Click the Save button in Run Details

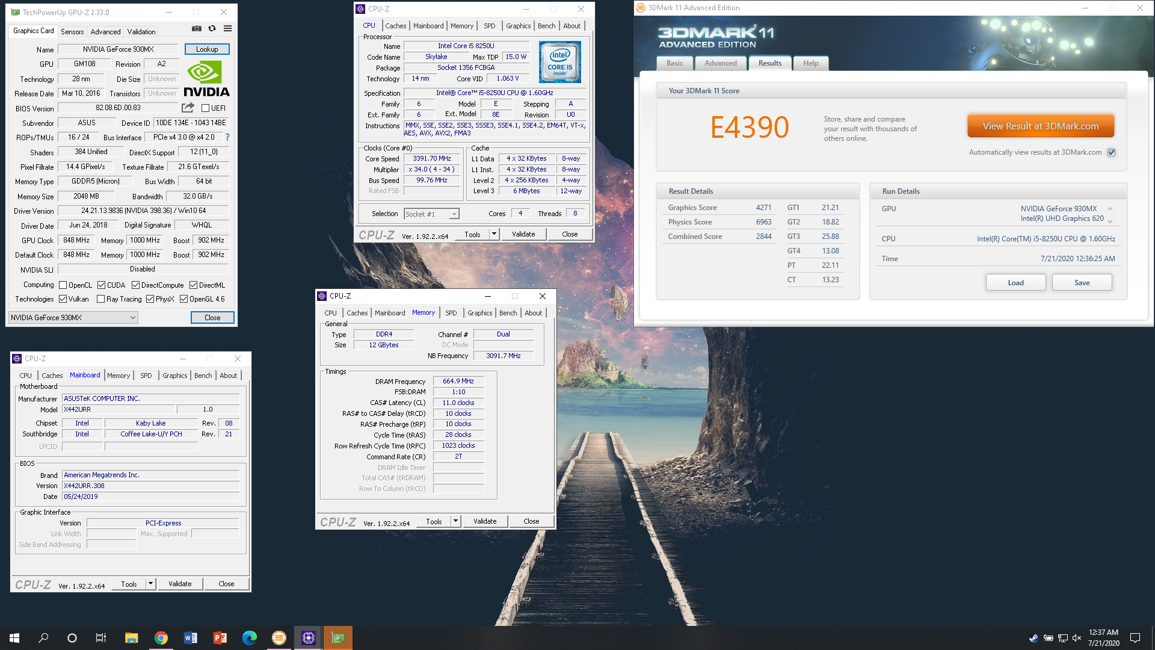[1082, 283]
